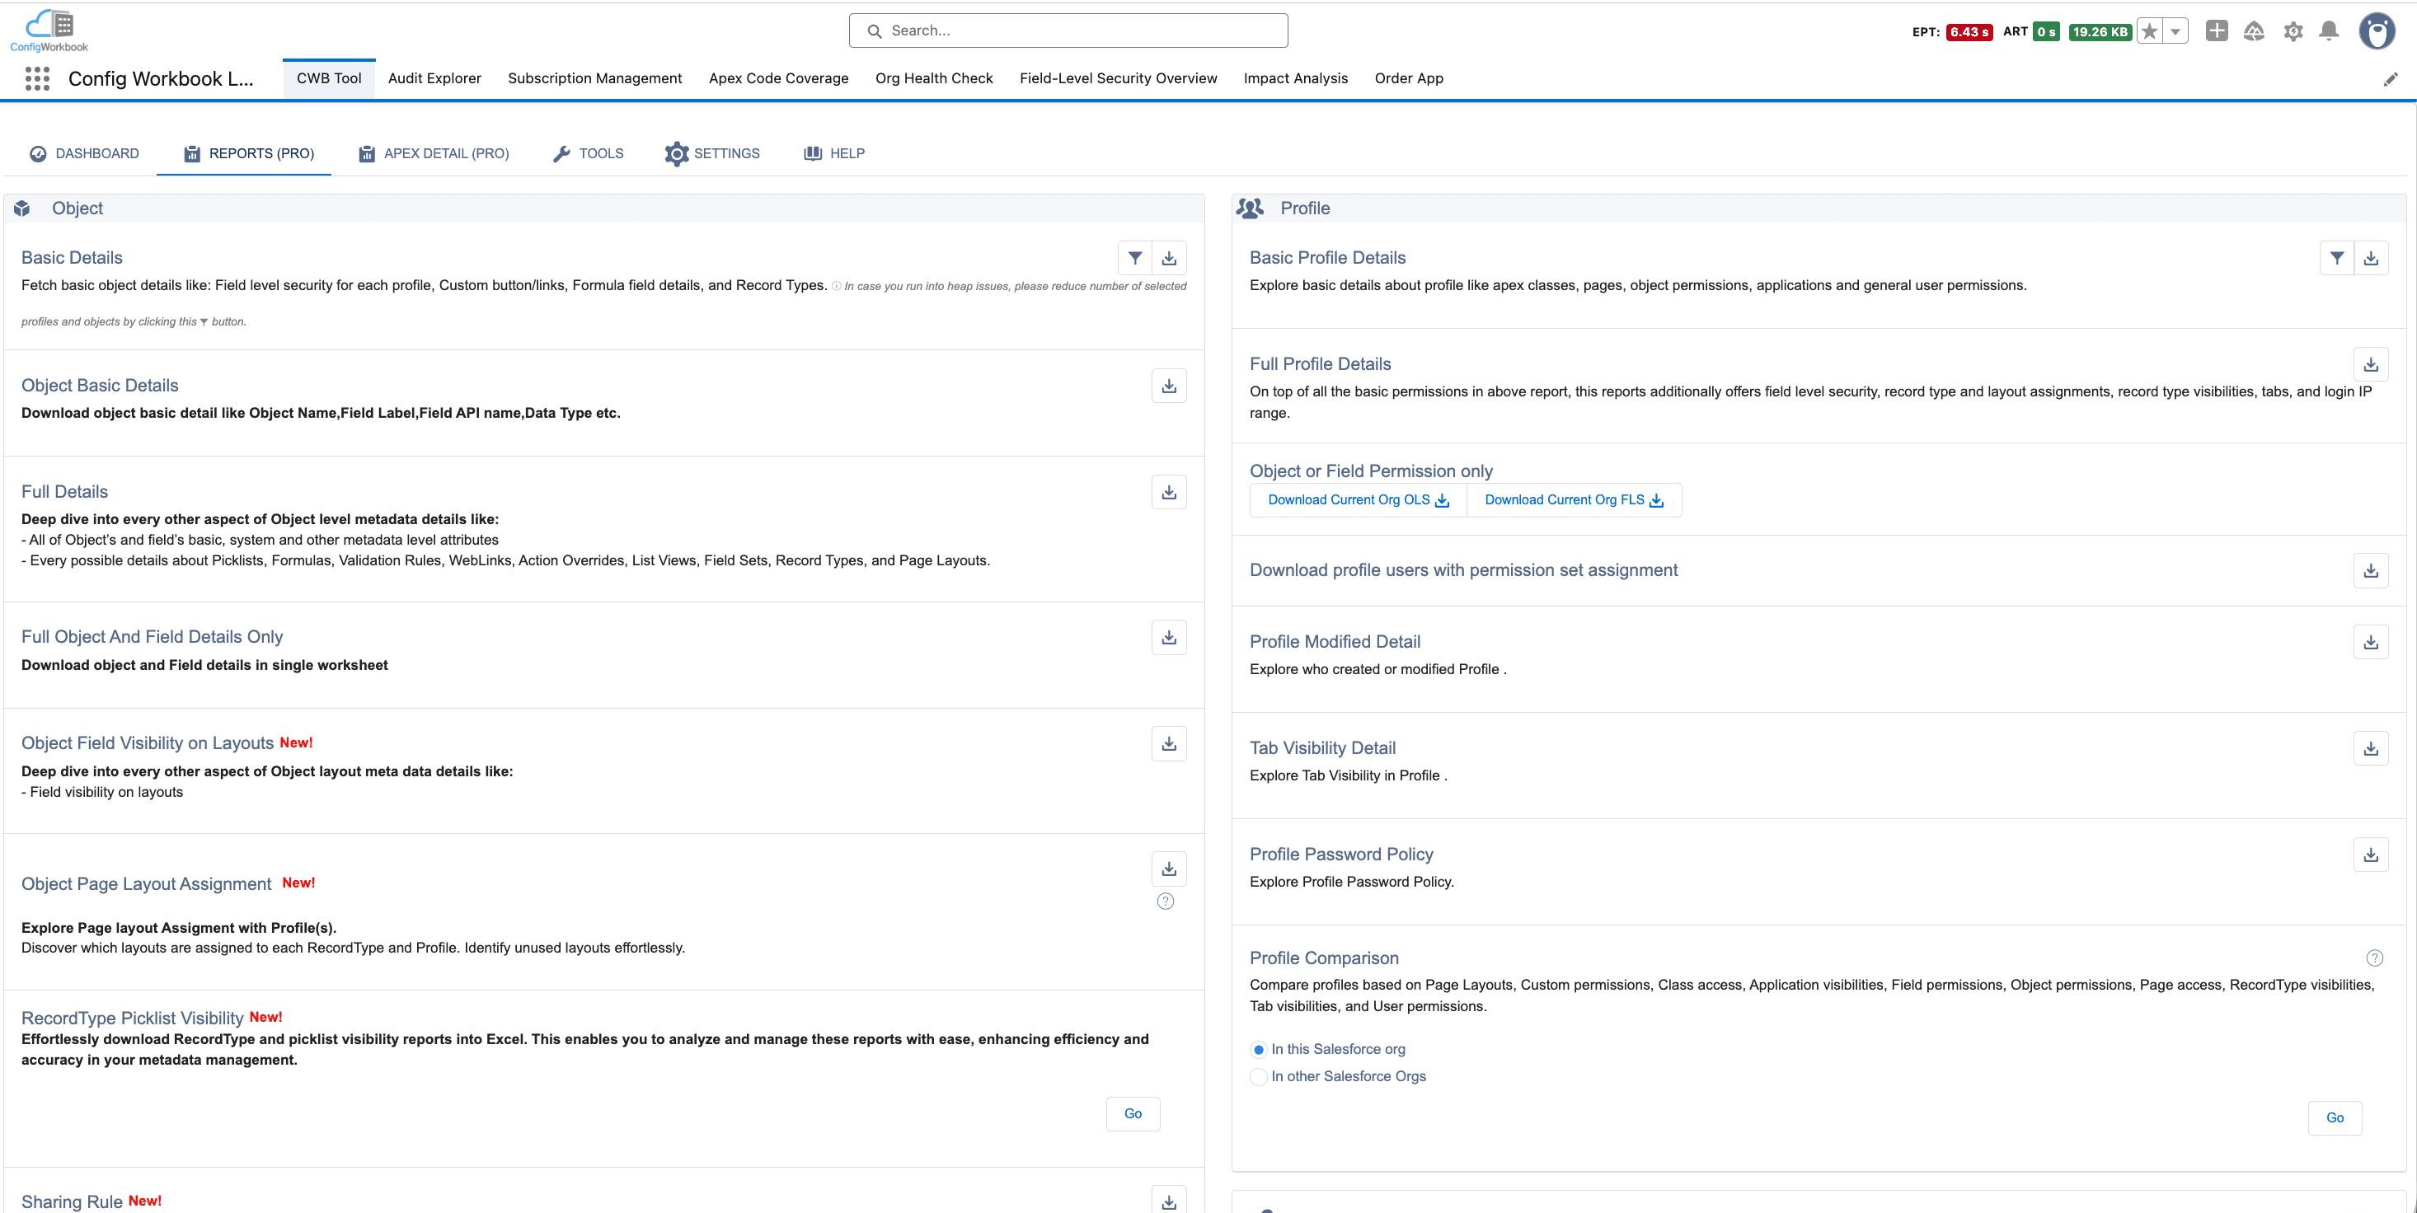The height and width of the screenshot is (1213, 2417).
Task: Click Go under RecordType Picklist Visibility
Action: point(1133,1114)
